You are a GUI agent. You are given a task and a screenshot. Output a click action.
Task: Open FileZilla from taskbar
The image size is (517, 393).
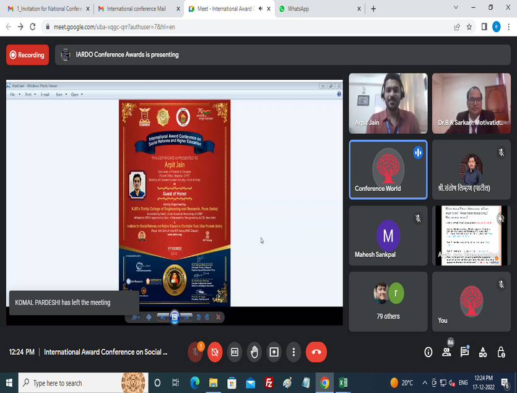pyautogui.click(x=269, y=382)
